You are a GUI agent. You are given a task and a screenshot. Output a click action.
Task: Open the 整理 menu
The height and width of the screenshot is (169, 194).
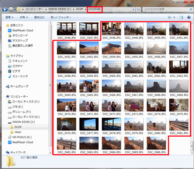(x=9, y=17)
